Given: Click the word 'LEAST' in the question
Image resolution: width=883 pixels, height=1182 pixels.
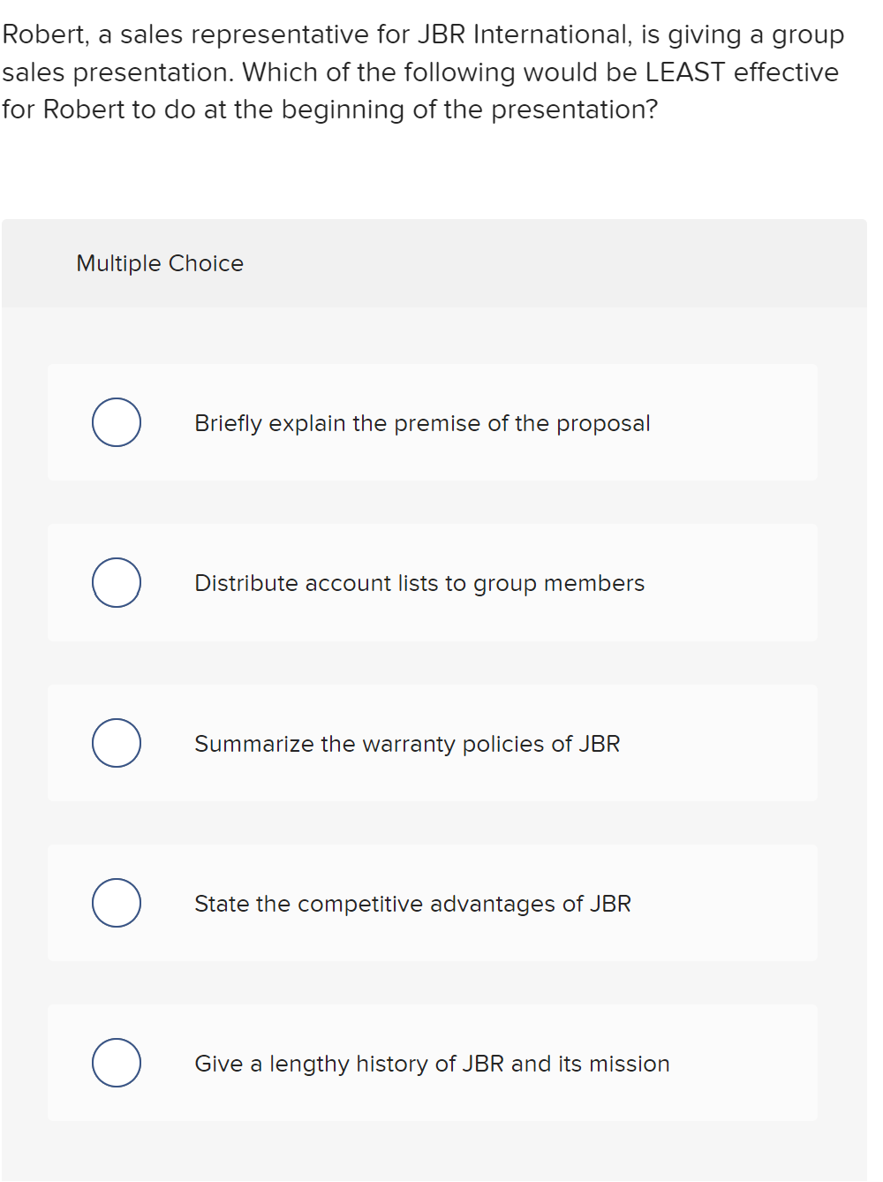Looking at the screenshot, I should click(684, 72).
